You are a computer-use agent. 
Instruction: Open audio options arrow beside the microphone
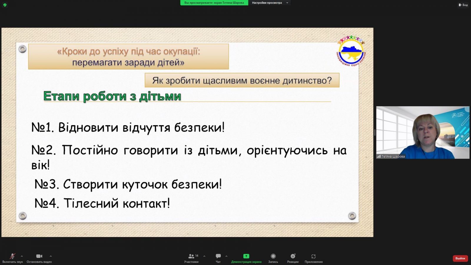(22, 256)
